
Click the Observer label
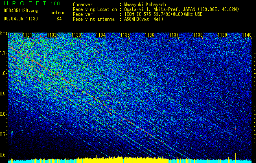click(x=83, y=4)
